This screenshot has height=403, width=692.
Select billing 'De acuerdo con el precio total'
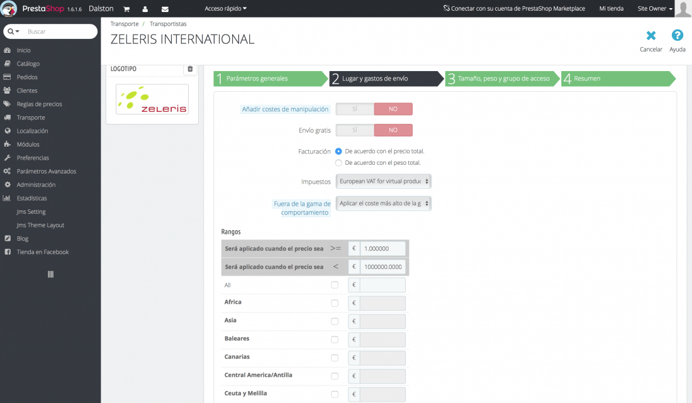pos(338,152)
